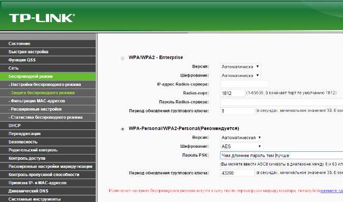The height and width of the screenshot is (202, 343).
Task: Open Enterprise Шифрование dropdown
Action: (x=240, y=75)
